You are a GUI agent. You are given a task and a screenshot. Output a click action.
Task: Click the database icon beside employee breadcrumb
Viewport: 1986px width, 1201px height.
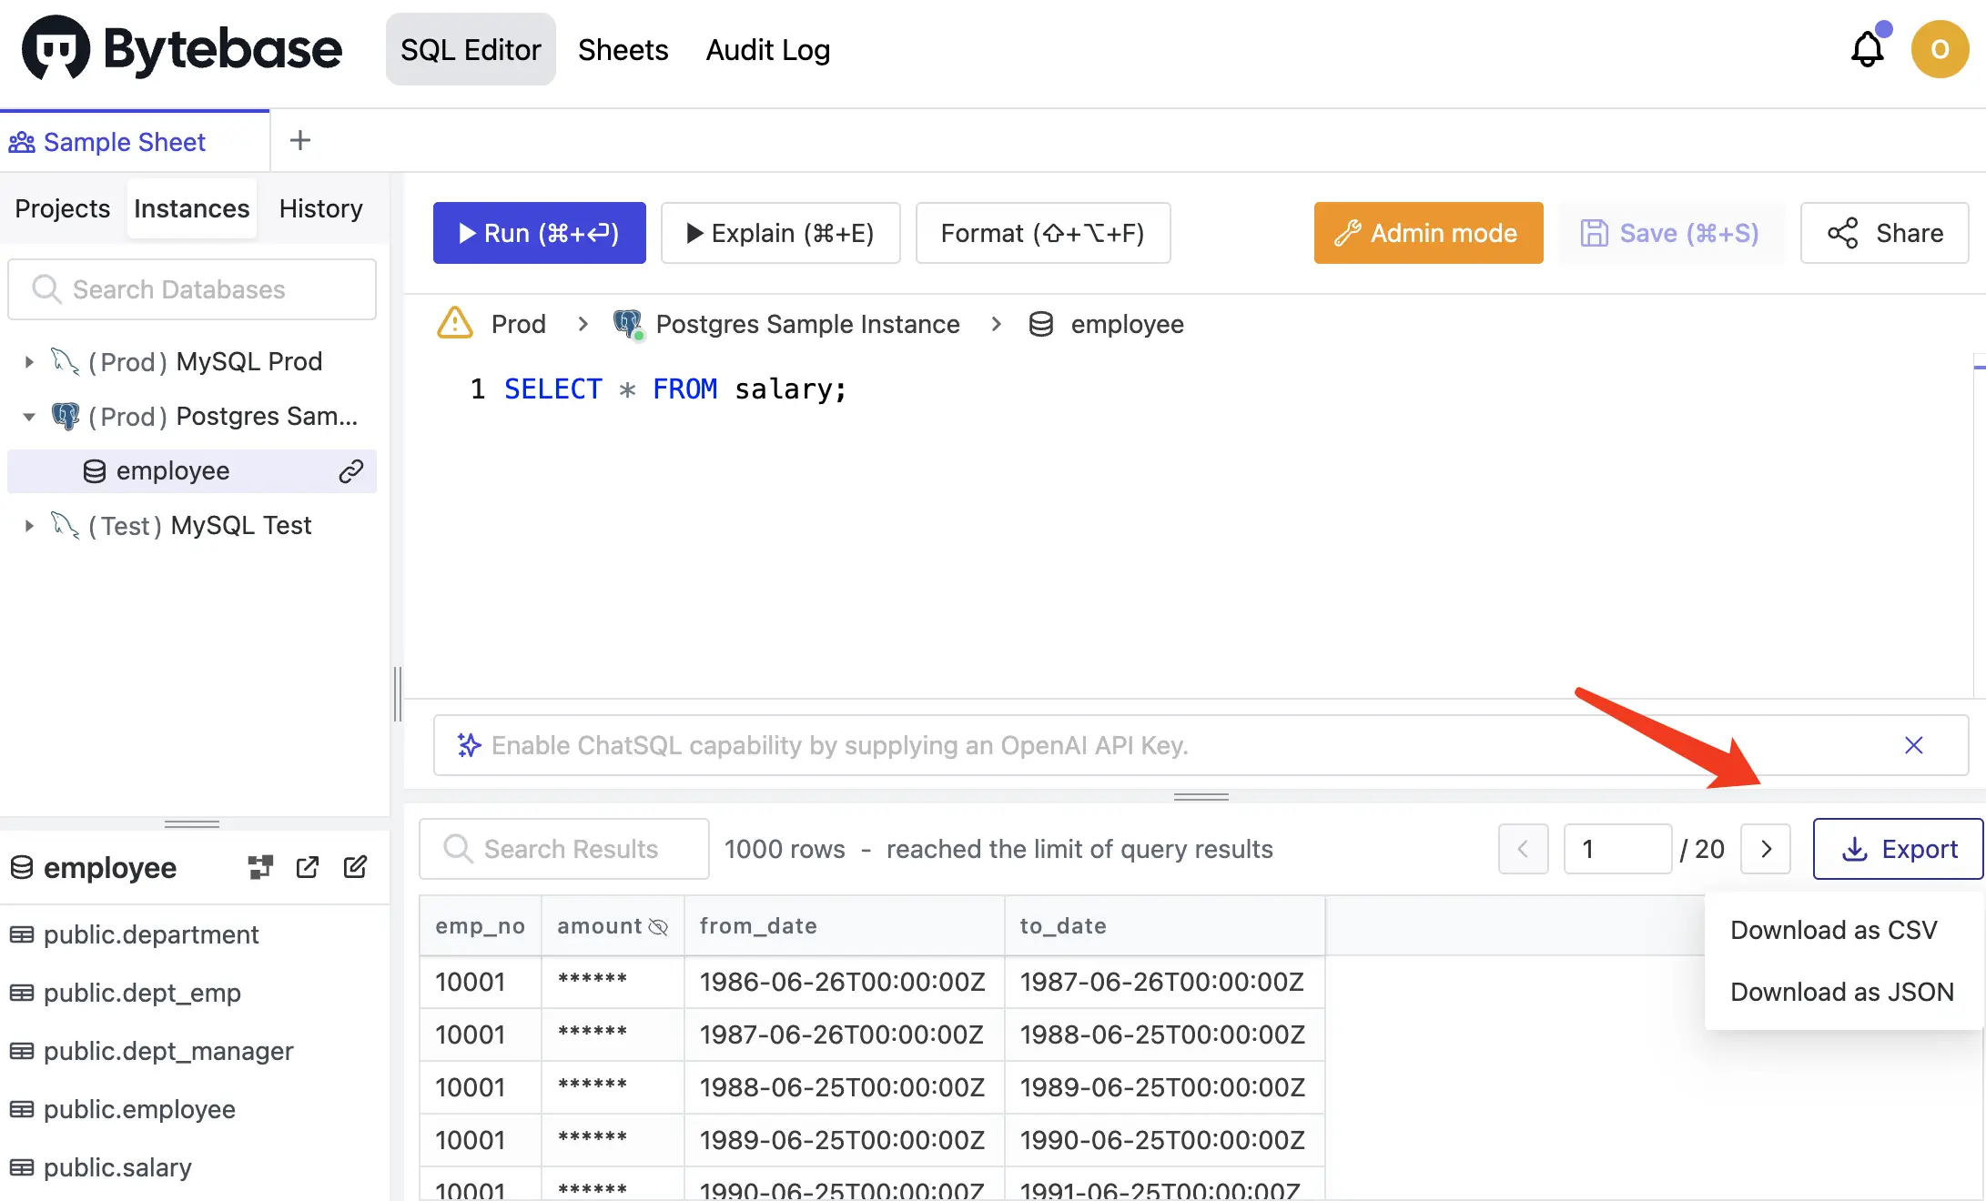coord(1040,324)
